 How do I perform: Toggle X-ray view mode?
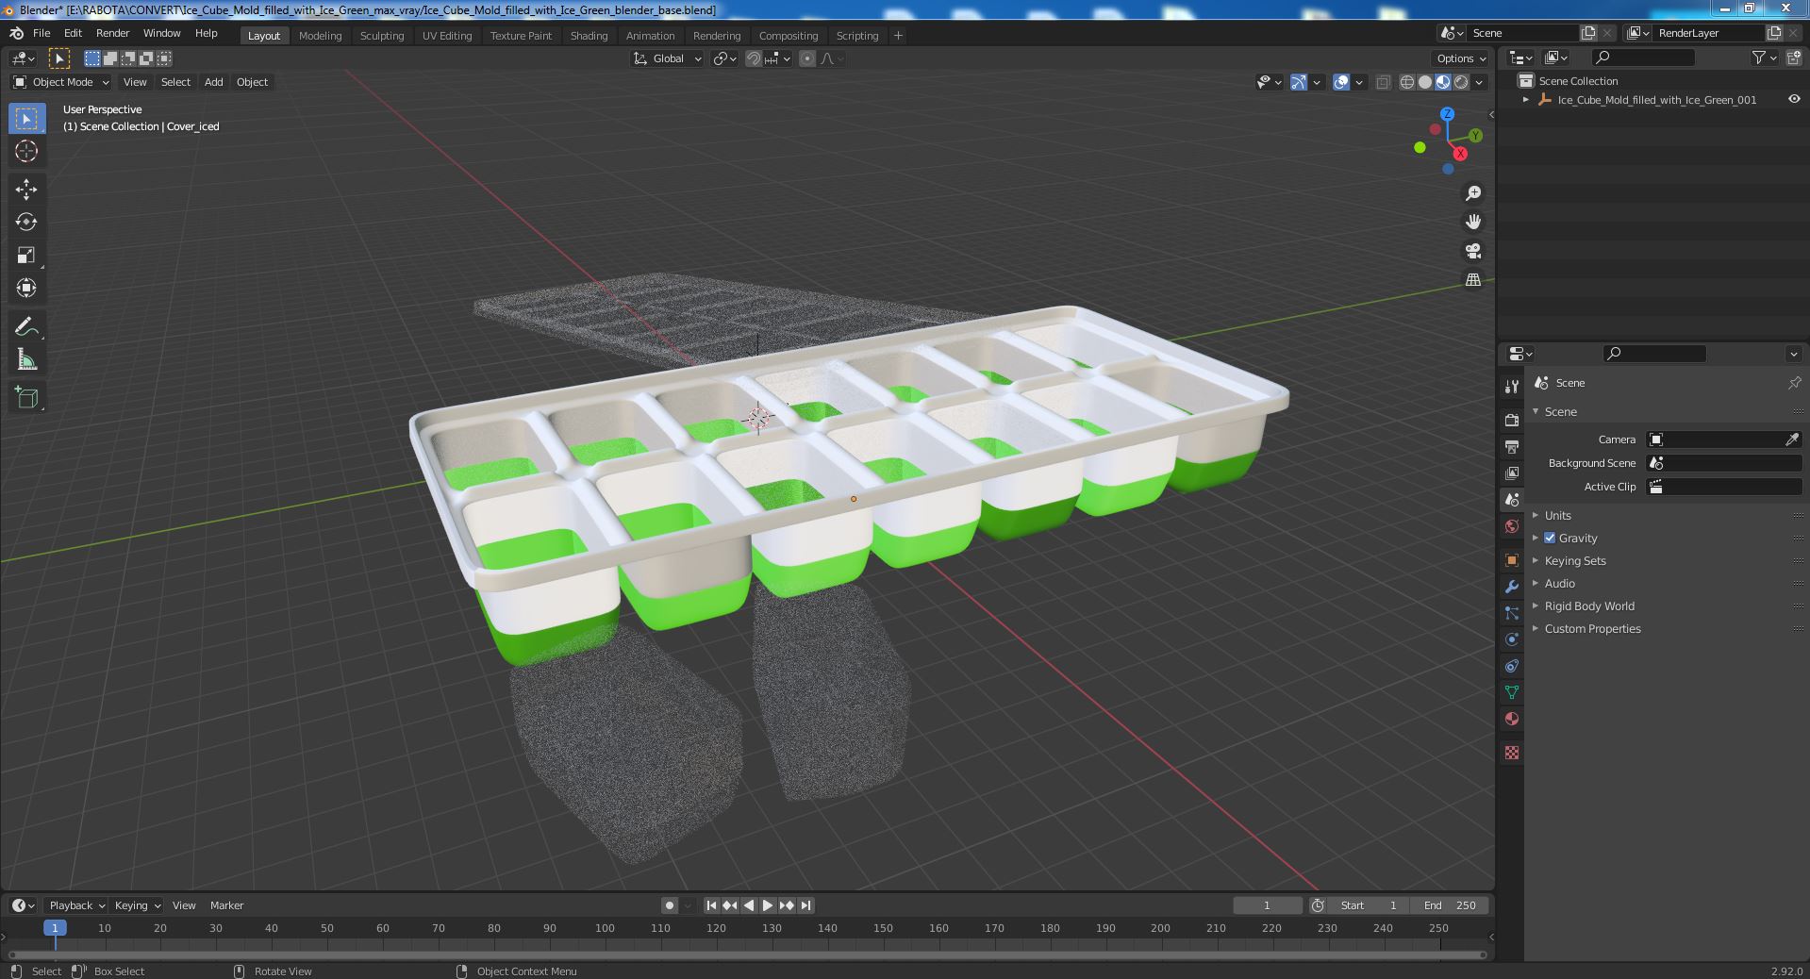tap(1383, 82)
